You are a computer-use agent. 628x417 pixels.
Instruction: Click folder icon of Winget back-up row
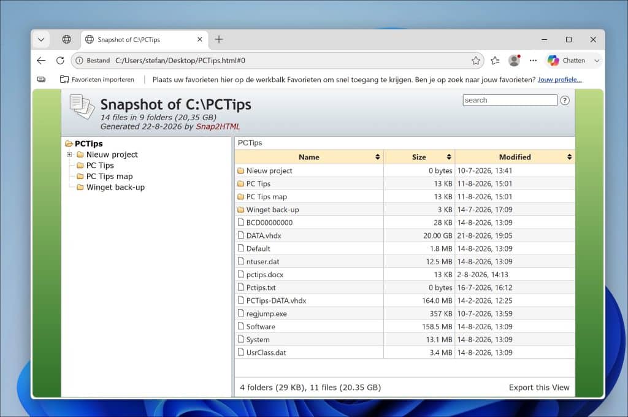click(240, 210)
